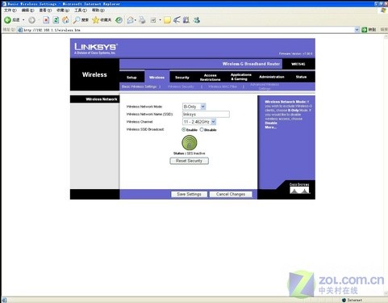The image size is (388, 303).
Task: Click the page icon at status bar left
Action: pyautogui.click(x=4, y=300)
